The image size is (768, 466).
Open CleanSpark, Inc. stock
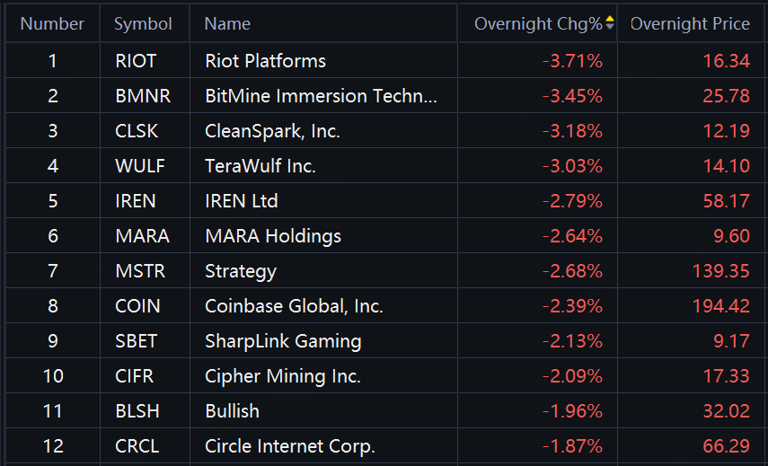click(272, 131)
